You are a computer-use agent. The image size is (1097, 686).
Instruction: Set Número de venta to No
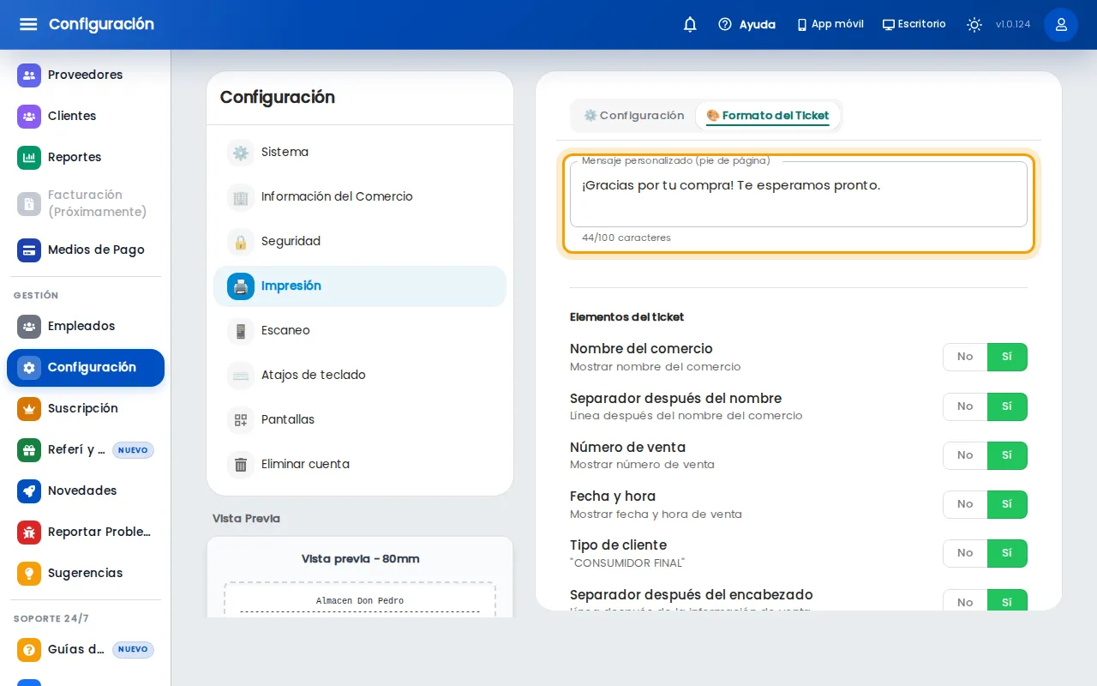965,455
